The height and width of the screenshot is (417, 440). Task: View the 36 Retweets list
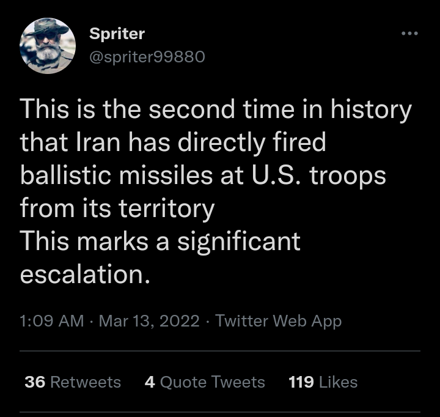coord(73,382)
